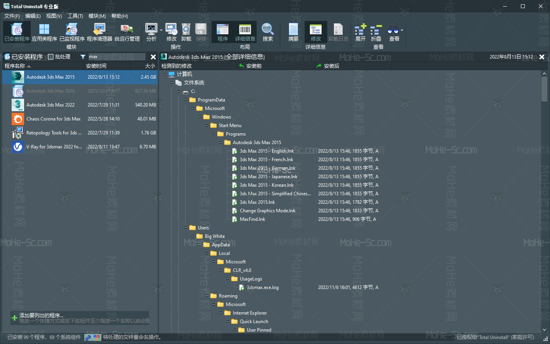Switch layout to 程序 view
Viewport: 550px width, 344px height.
pos(223,32)
